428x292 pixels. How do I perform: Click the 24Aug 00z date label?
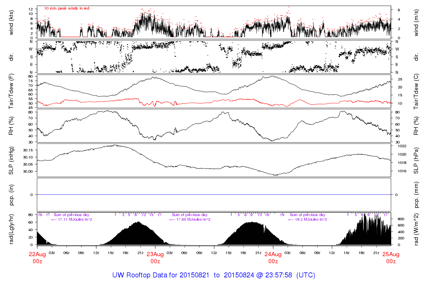point(273,257)
